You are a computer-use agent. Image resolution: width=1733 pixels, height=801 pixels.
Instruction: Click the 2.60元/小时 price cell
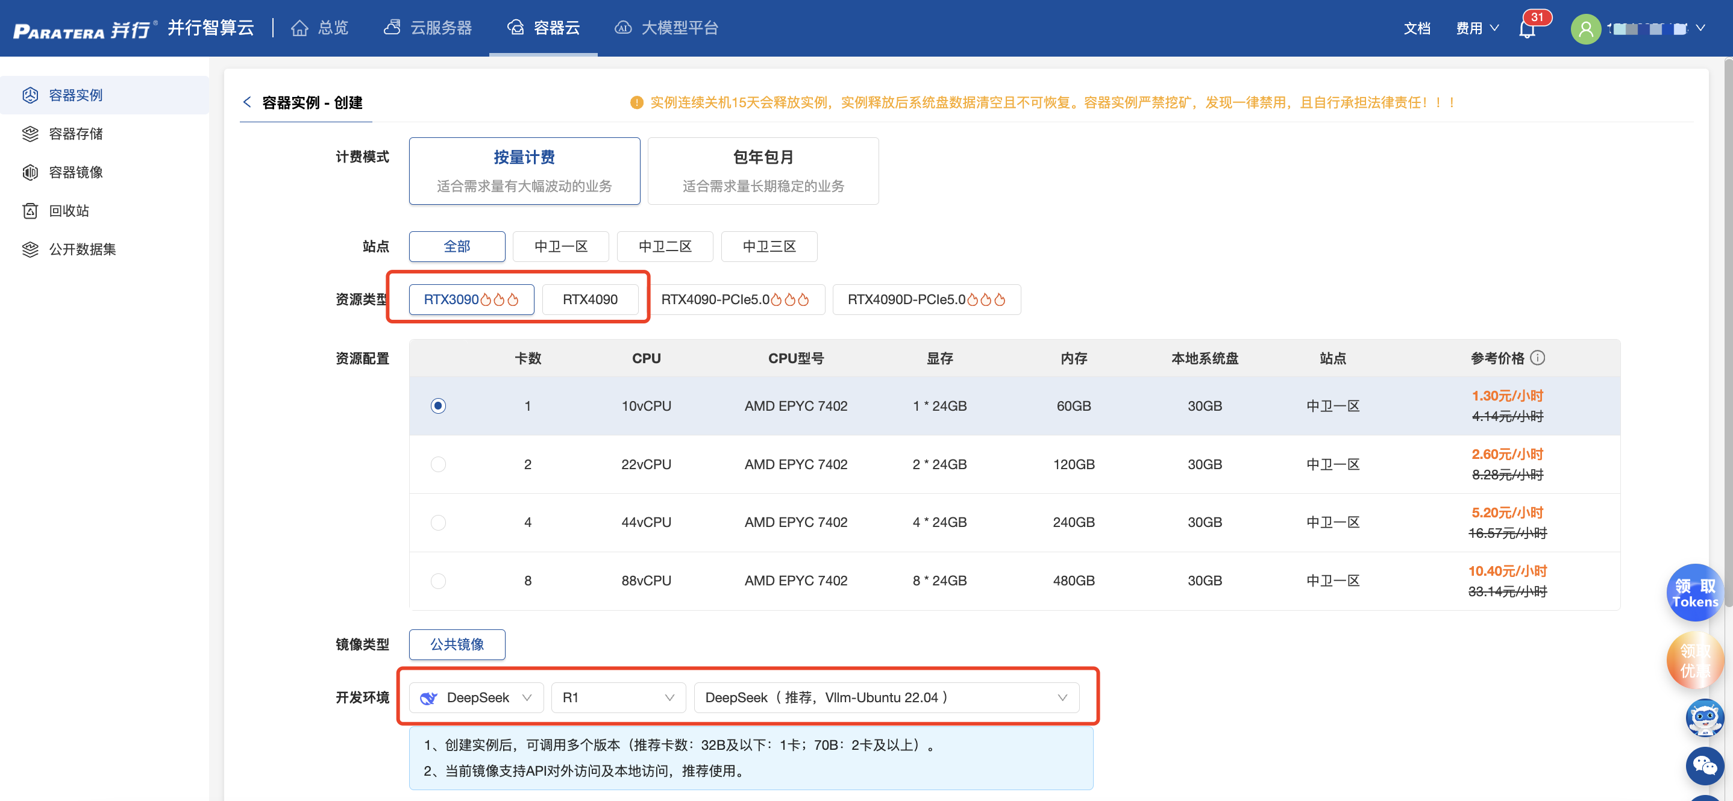coord(1507,454)
